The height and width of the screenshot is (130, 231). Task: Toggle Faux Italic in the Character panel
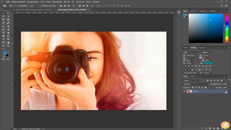tap(189, 66)
